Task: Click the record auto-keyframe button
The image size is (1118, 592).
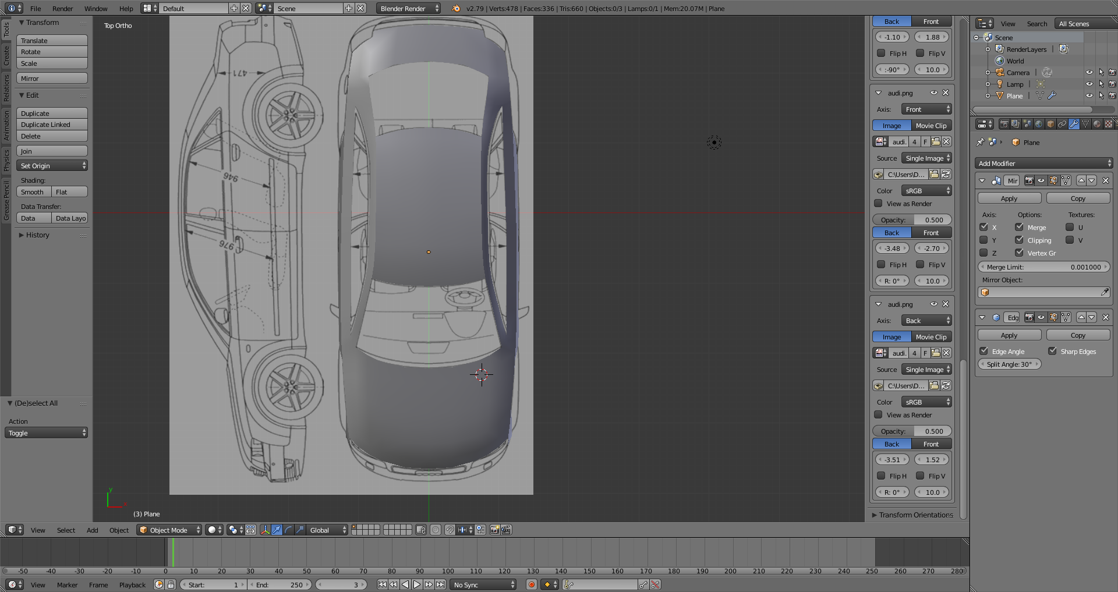Action: click(x=531, y=584)
